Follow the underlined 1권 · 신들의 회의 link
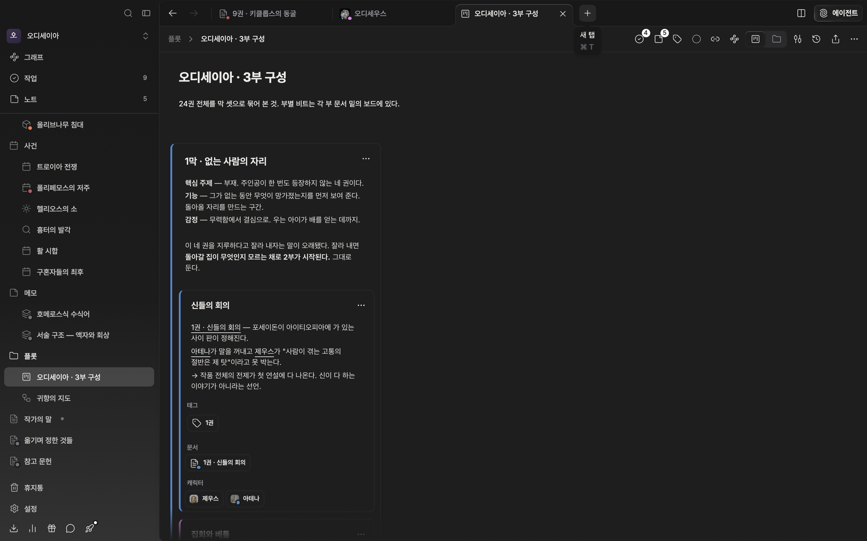Image resolution: width=867 pixels, height=541 pixels. [216, 327]
